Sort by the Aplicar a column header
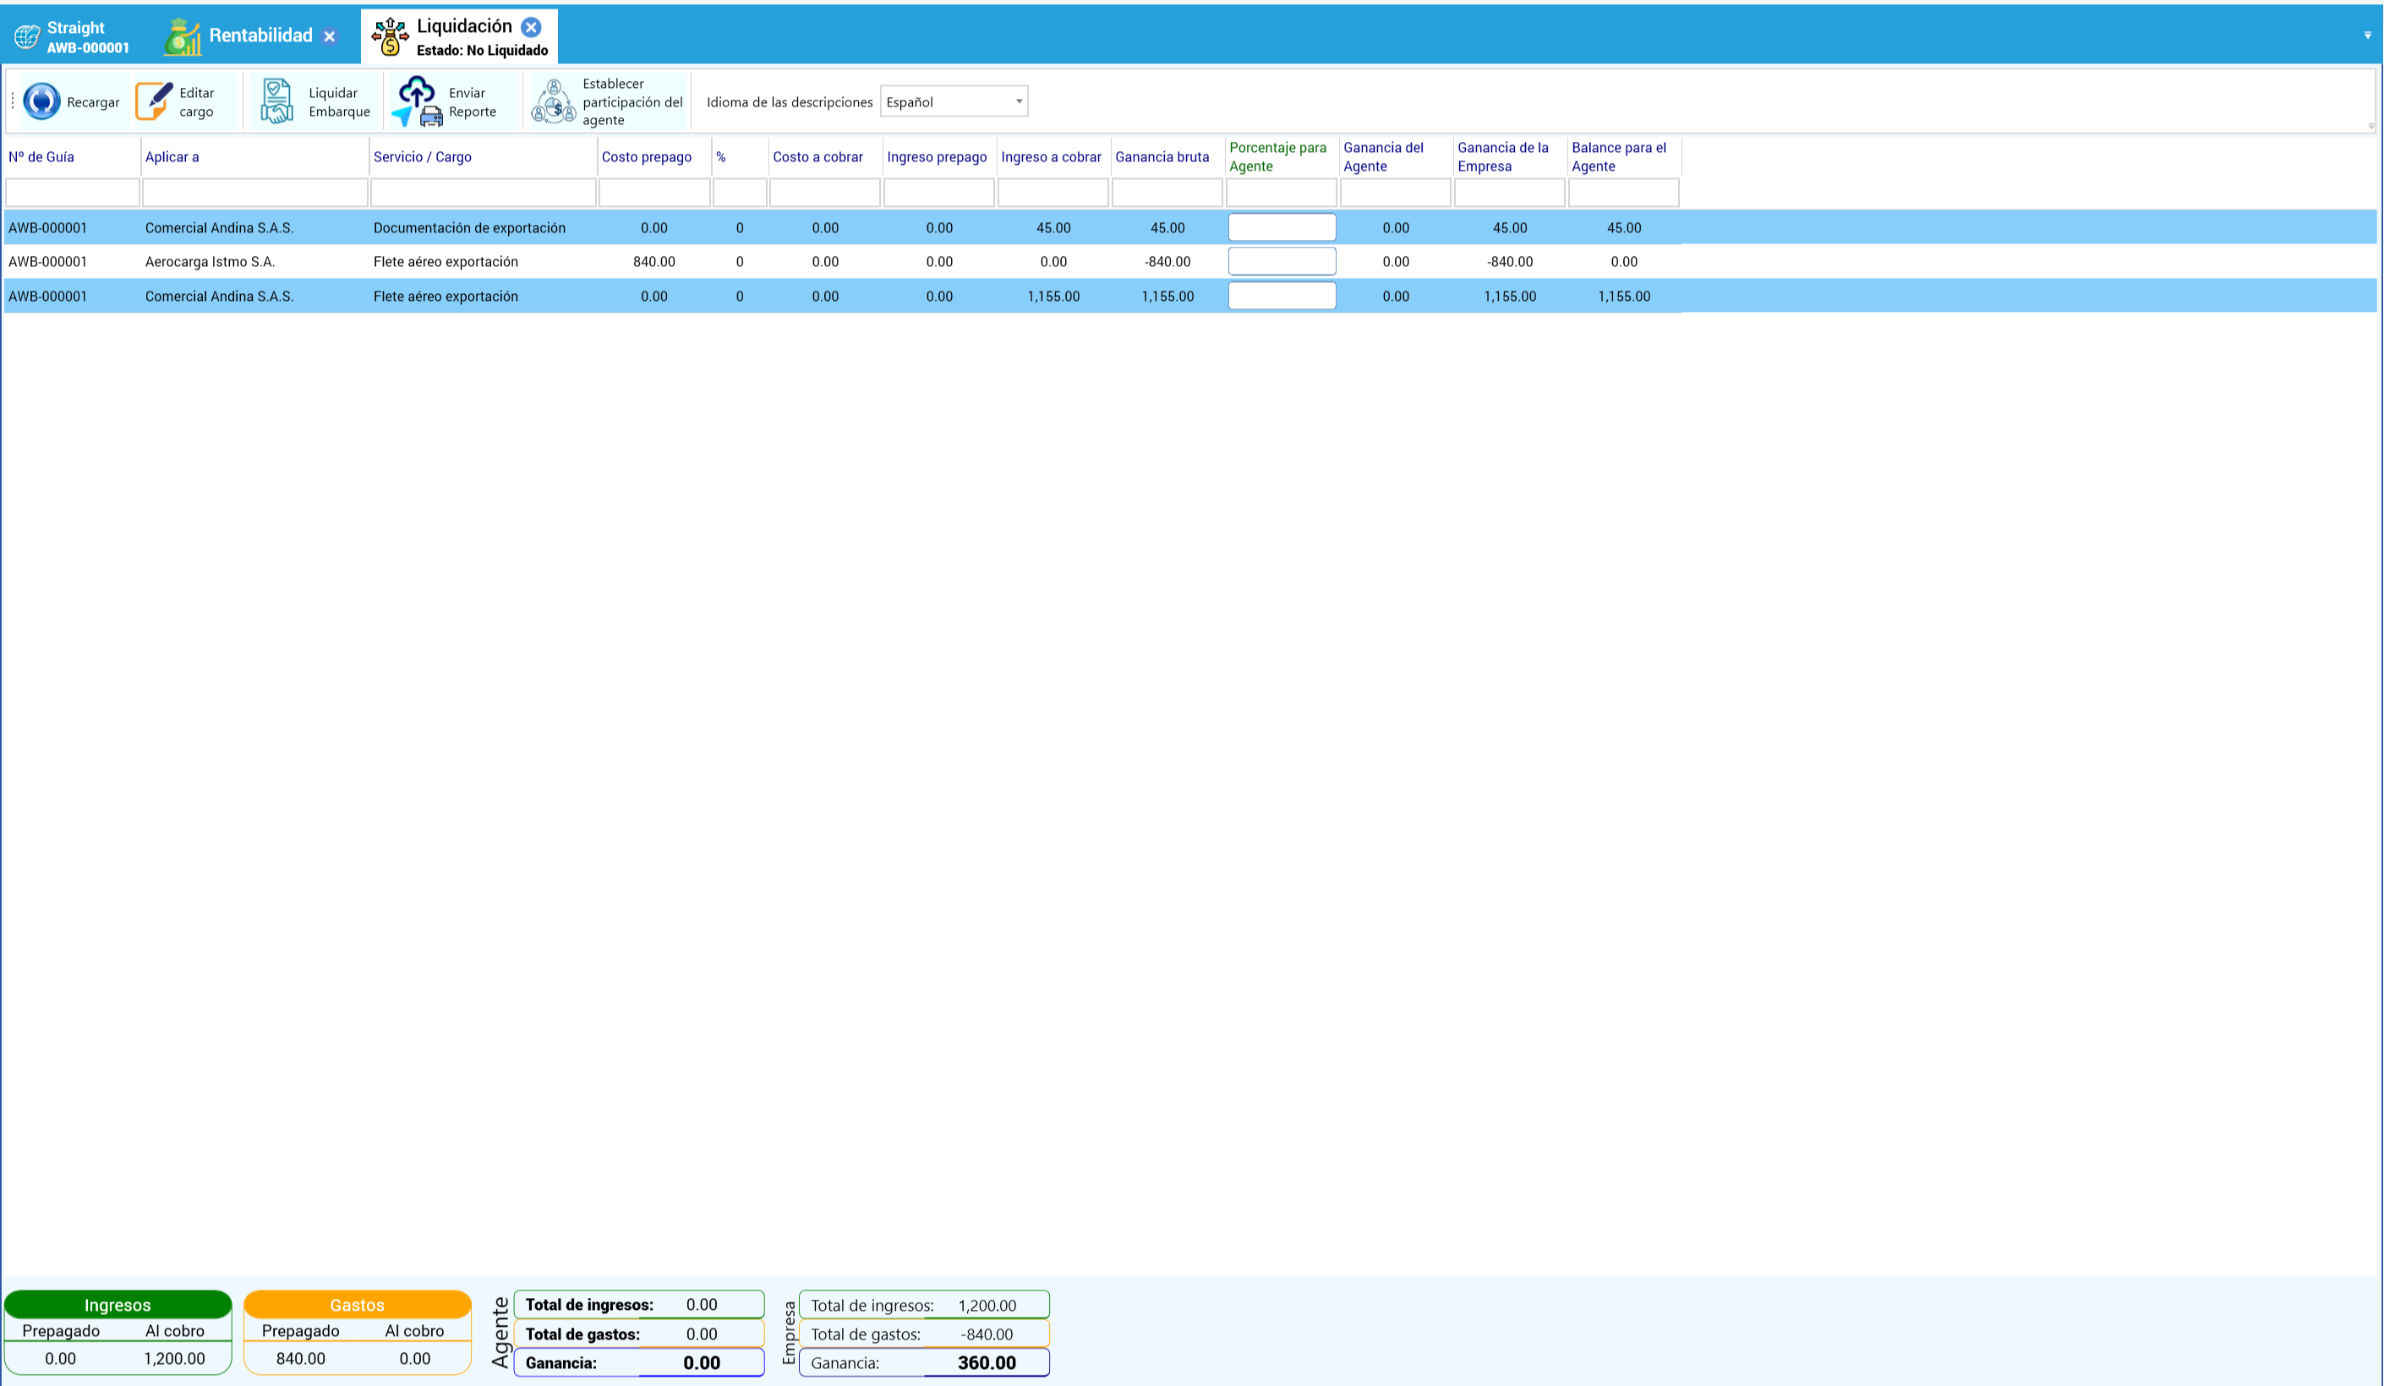This screenshot has width=2384, height=1386. (172, 157)
